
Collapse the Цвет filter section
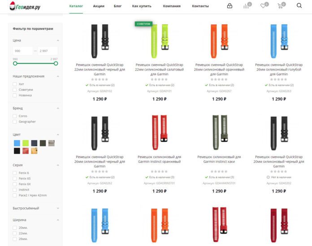pyautogui.click(x=58, y=135)
